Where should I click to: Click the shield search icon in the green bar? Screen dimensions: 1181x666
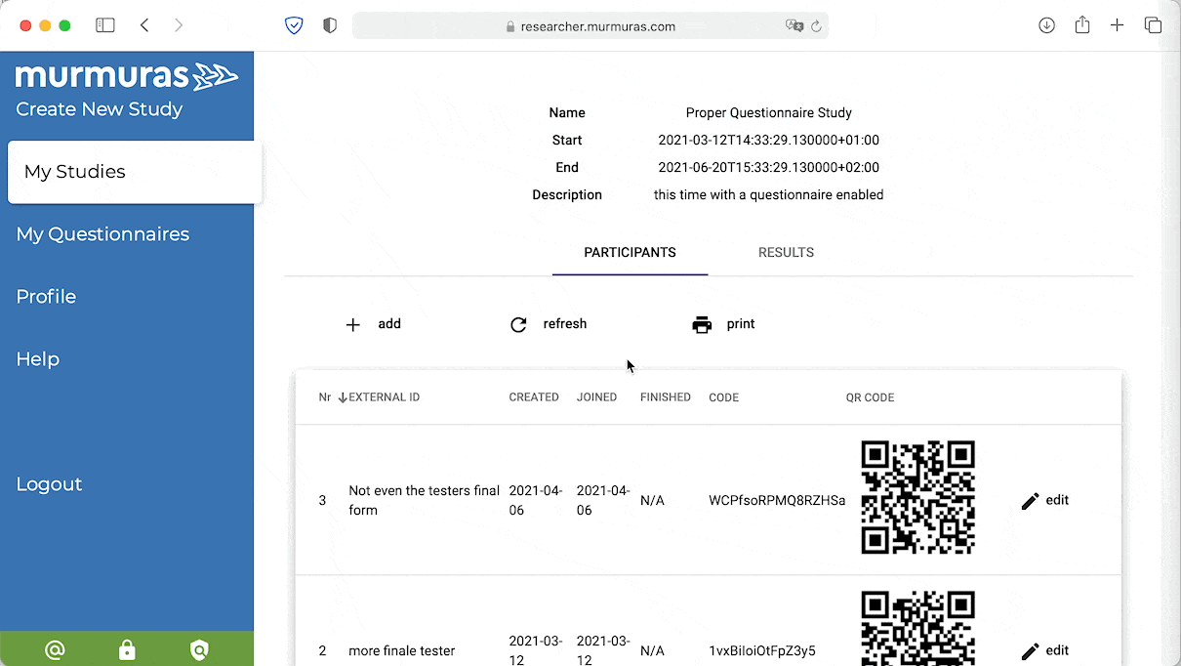click(x=199, y=649)
